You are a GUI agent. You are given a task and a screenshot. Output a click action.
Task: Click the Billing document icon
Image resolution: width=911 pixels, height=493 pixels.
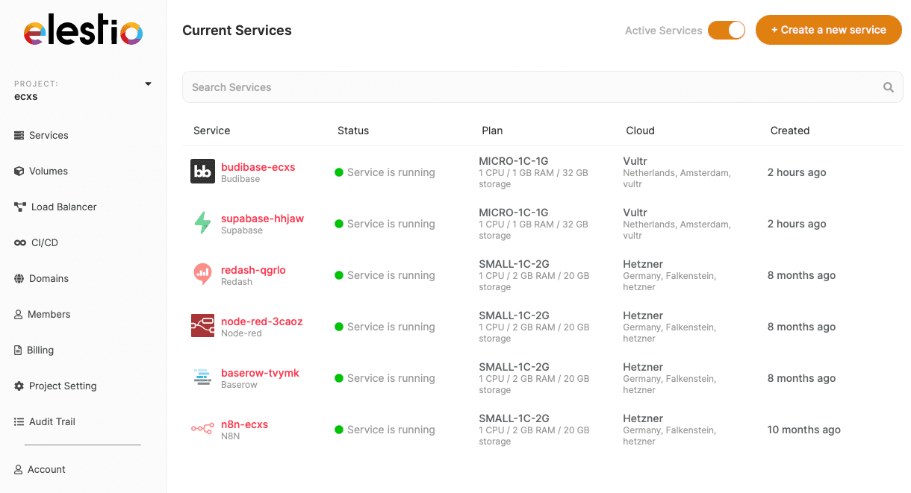click(x=19, y=350)
